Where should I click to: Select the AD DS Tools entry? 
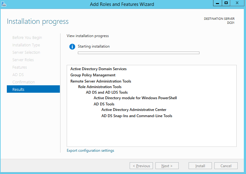tap(104, 104)
